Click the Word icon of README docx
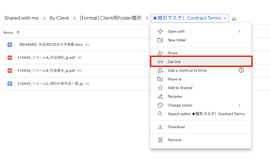Screen dimensions: 271x164 point(10,45)
